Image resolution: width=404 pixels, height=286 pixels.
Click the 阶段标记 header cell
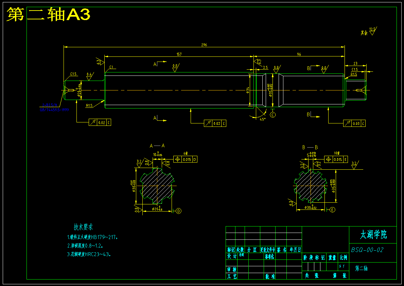(314, 257)
